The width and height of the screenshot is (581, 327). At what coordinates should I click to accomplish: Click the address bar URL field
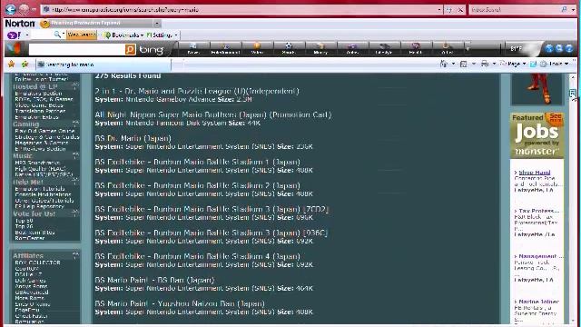click(x=239, y=10)
